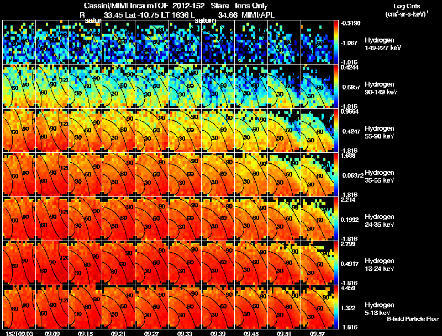
Task: Click the Hydrogen 24-35 keV color scale bar
Action: (x=336, y=219)
